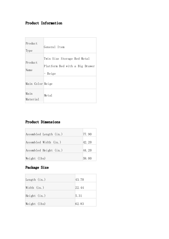Click the package Width (in.) label
169x239 pixels.
click(x=35, y=188)
